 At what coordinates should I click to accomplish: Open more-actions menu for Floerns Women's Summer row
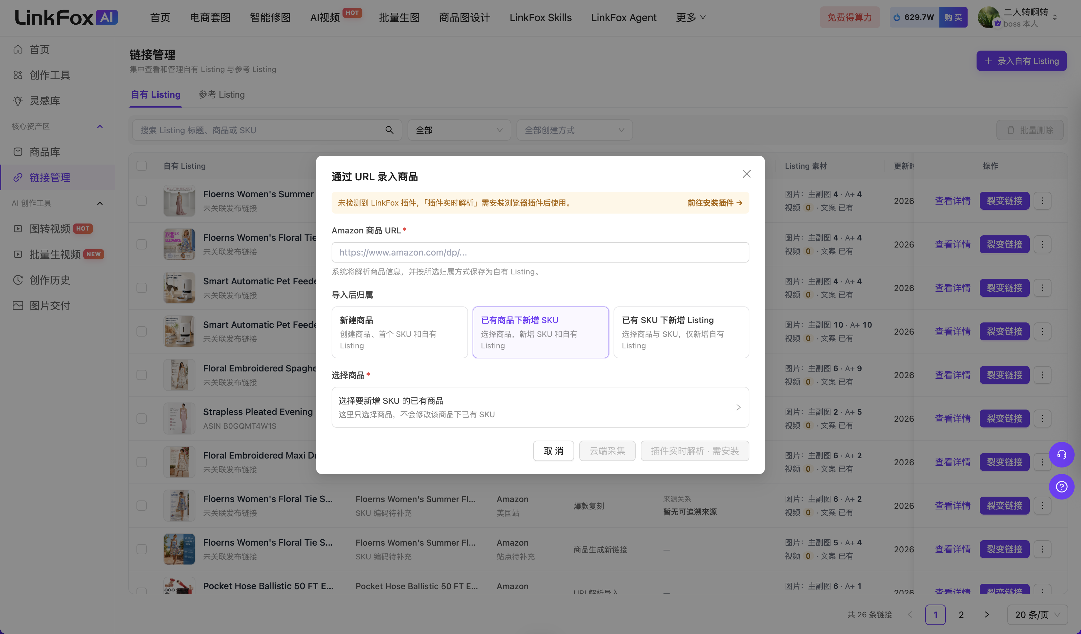(1043, 201)
